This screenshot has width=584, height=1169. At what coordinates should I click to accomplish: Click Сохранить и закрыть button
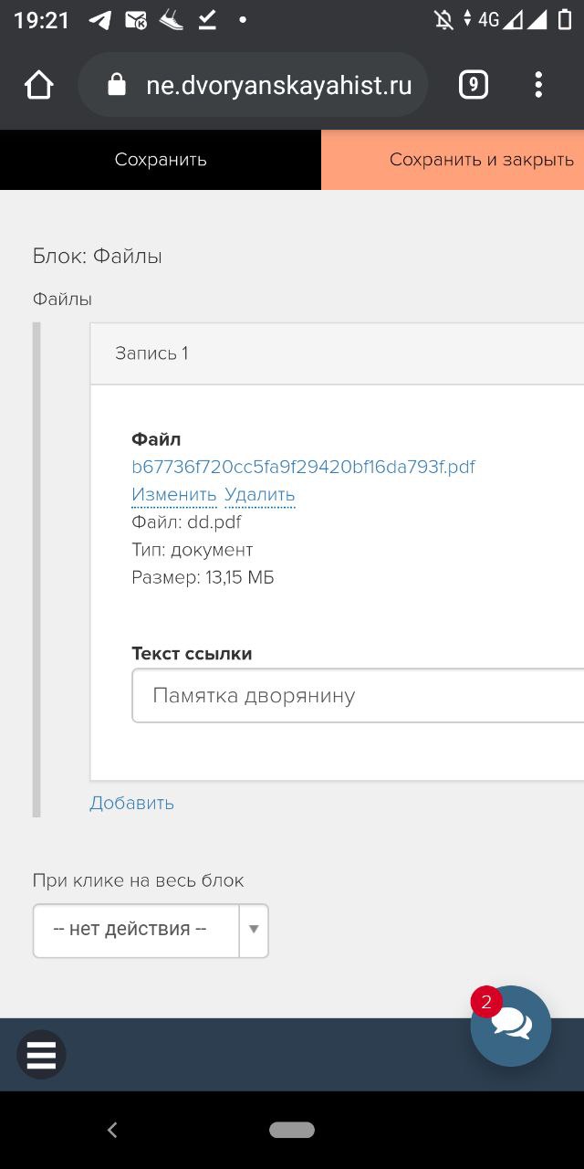pyautogui.click(x=453, y=160)
